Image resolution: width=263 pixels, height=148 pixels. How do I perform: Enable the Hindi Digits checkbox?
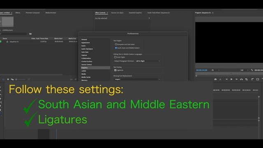point(115,57)
